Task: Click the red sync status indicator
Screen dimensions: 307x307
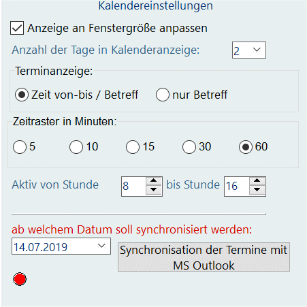Action: (20, 279)
